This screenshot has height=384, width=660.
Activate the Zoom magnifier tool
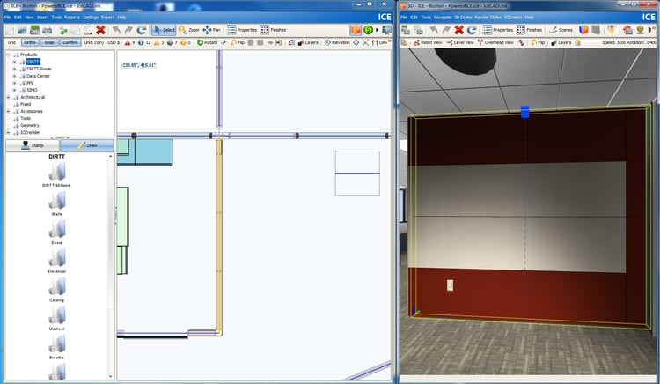click(x=188, y=30)
